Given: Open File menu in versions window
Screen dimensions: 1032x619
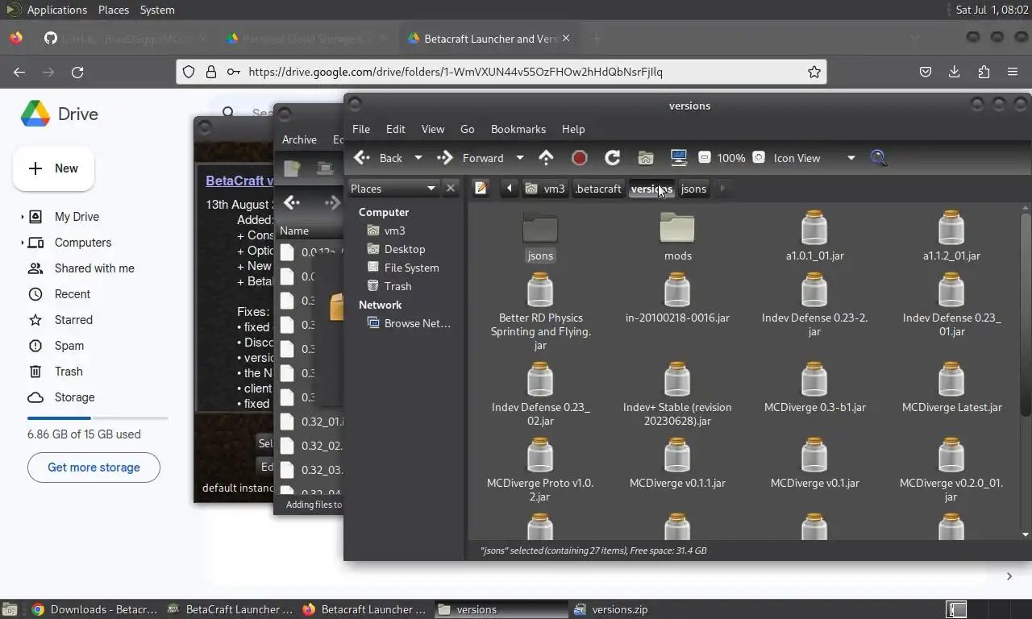Looking at the screenshot, I should [361, 129].
